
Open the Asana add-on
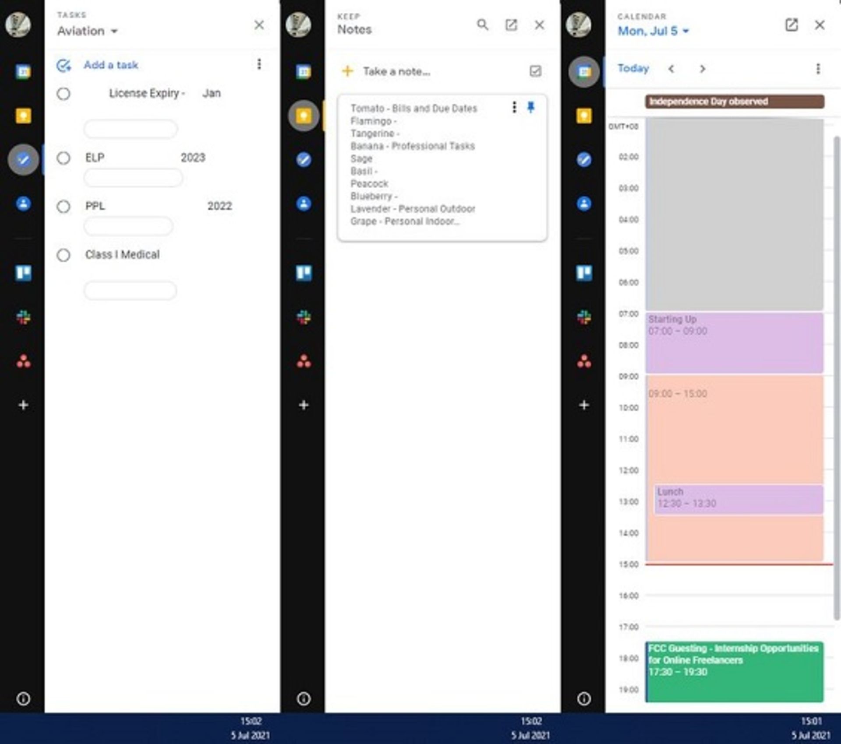23,361
